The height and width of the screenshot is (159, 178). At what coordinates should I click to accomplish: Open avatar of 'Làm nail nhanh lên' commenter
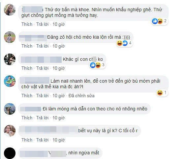click(10, 81)
